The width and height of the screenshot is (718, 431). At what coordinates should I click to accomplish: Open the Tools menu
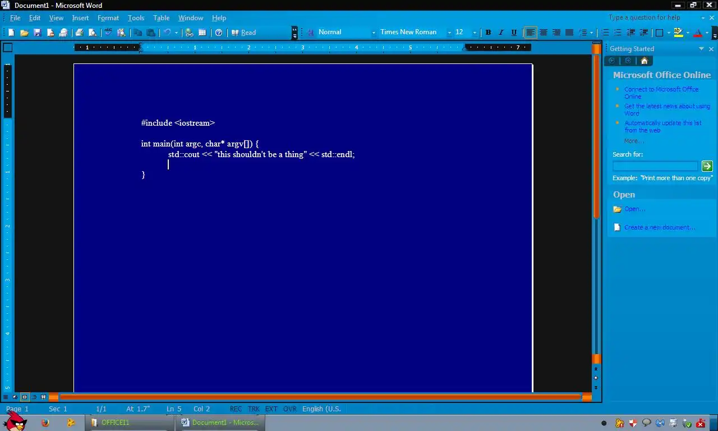pyautogui.click(x=136, y=18)
